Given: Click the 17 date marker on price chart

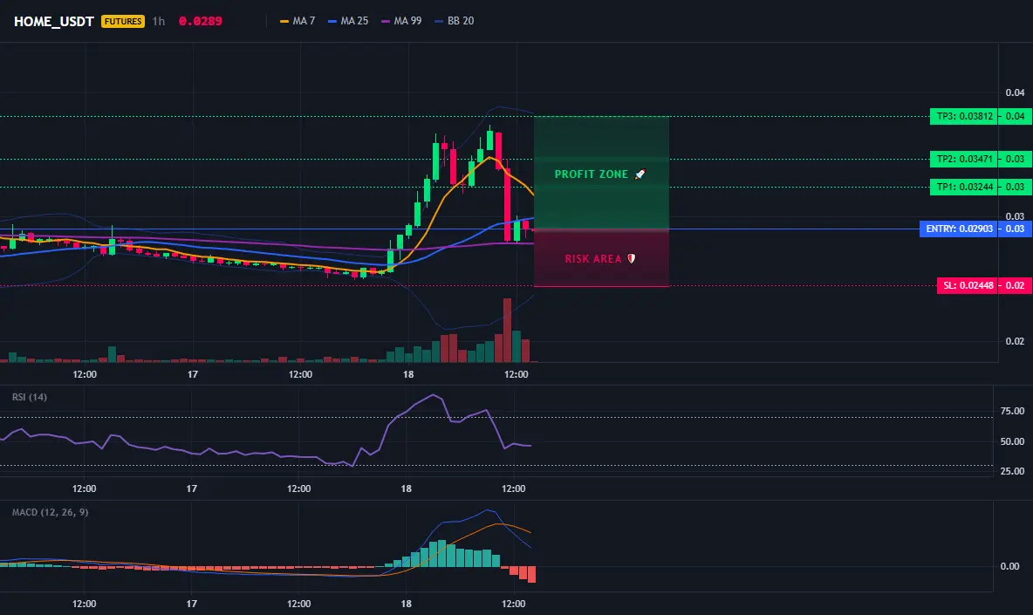Looking at the screenshot, I should point(192,374).
